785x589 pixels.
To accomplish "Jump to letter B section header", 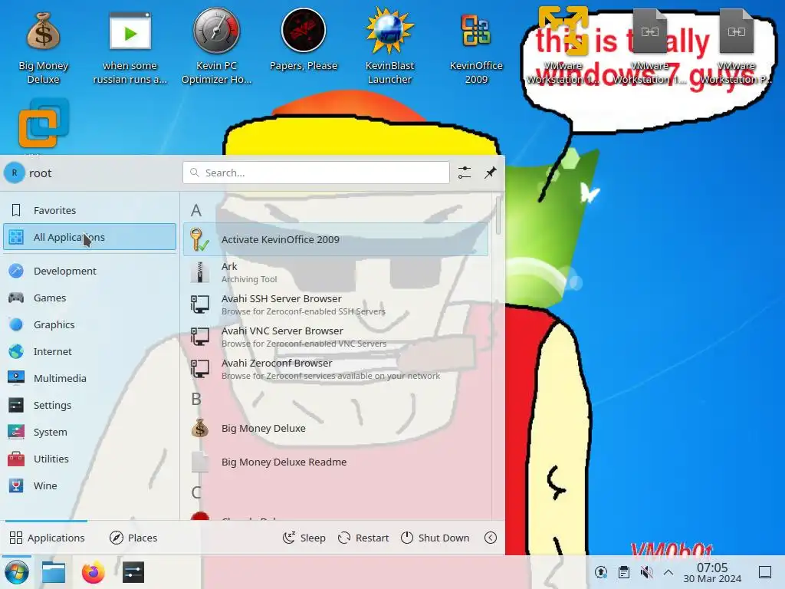I will point(196,399).
